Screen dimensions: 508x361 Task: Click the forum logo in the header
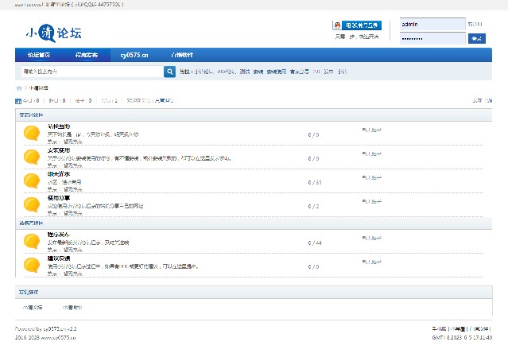click(x=54, y=33)
